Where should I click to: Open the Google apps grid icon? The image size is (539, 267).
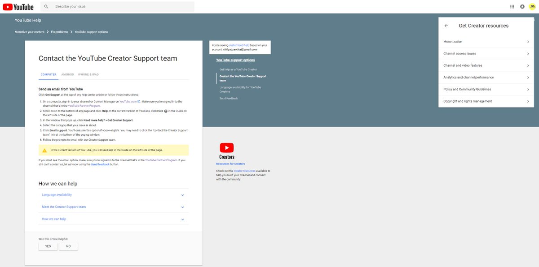tap(512, 7)
